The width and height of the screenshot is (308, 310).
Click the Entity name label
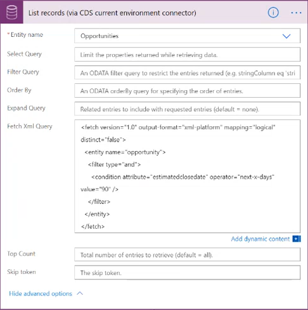(27, 35)
